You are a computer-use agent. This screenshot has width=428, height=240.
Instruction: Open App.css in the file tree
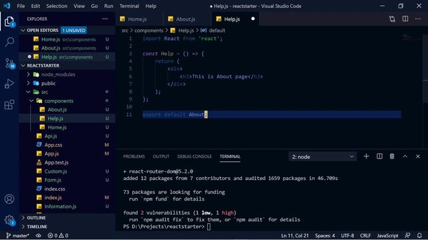pyautogui.click(x=53, y=145)
